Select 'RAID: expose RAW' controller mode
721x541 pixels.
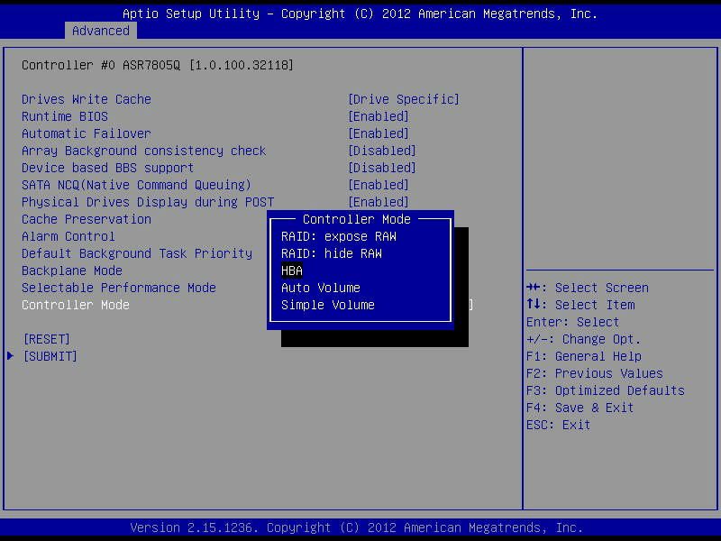339,236
